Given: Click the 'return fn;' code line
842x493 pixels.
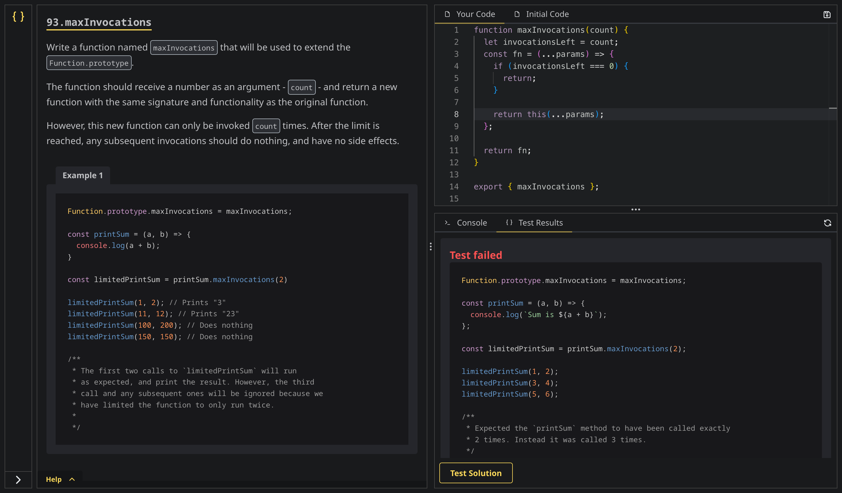Looking at the screenshot, I should (x=507, y=150).
